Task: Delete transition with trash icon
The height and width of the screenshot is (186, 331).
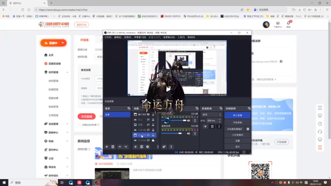Action: [x=212, y=126]
